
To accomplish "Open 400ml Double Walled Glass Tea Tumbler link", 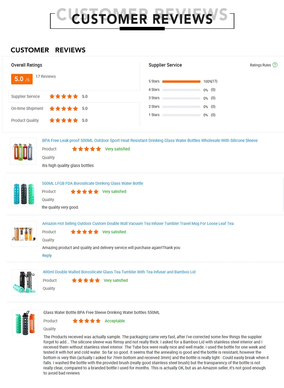I will tap(119, 272).
